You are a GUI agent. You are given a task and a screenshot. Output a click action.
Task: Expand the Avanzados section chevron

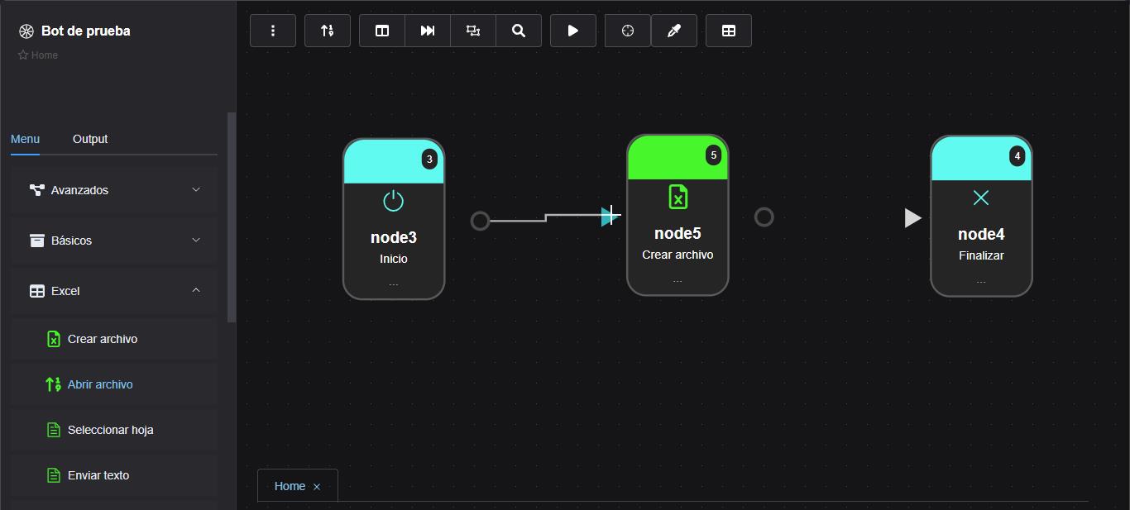pos(196,189)
